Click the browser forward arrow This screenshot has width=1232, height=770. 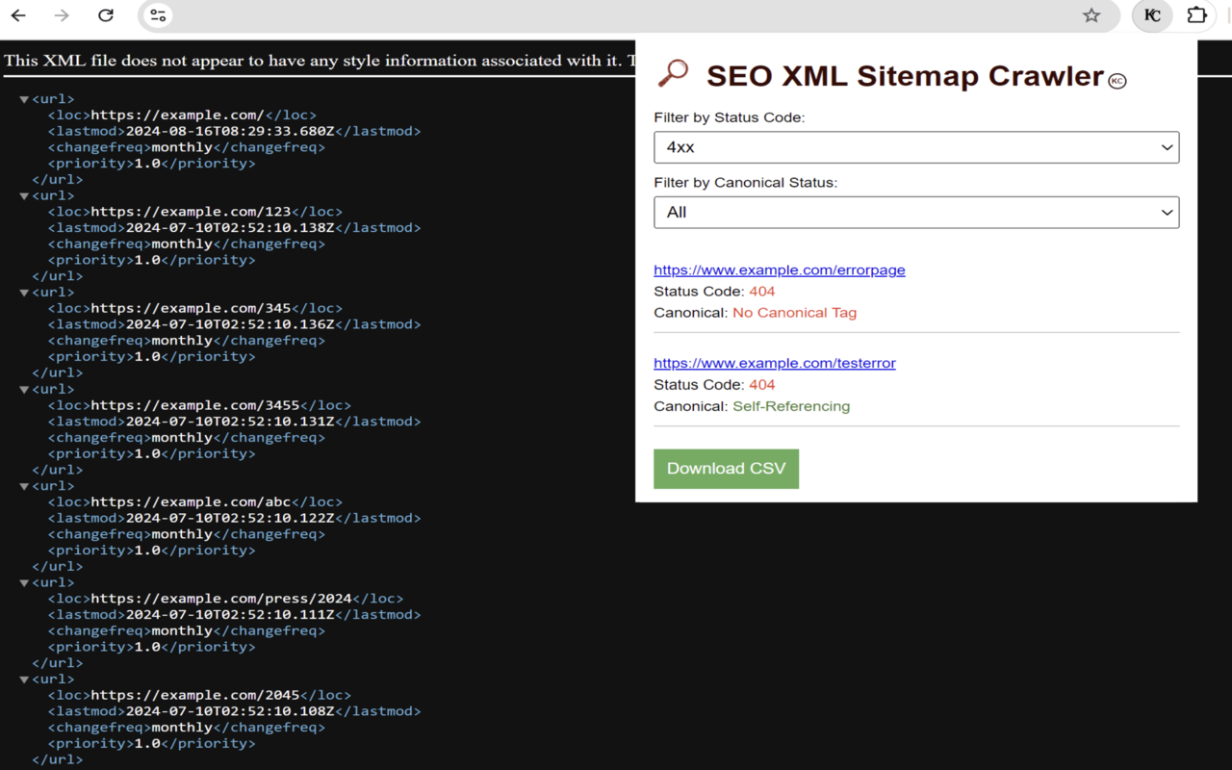pos(61,15)
